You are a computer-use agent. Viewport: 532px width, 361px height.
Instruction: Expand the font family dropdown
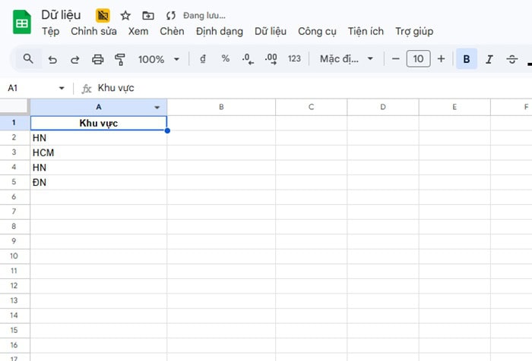[347, 59]
